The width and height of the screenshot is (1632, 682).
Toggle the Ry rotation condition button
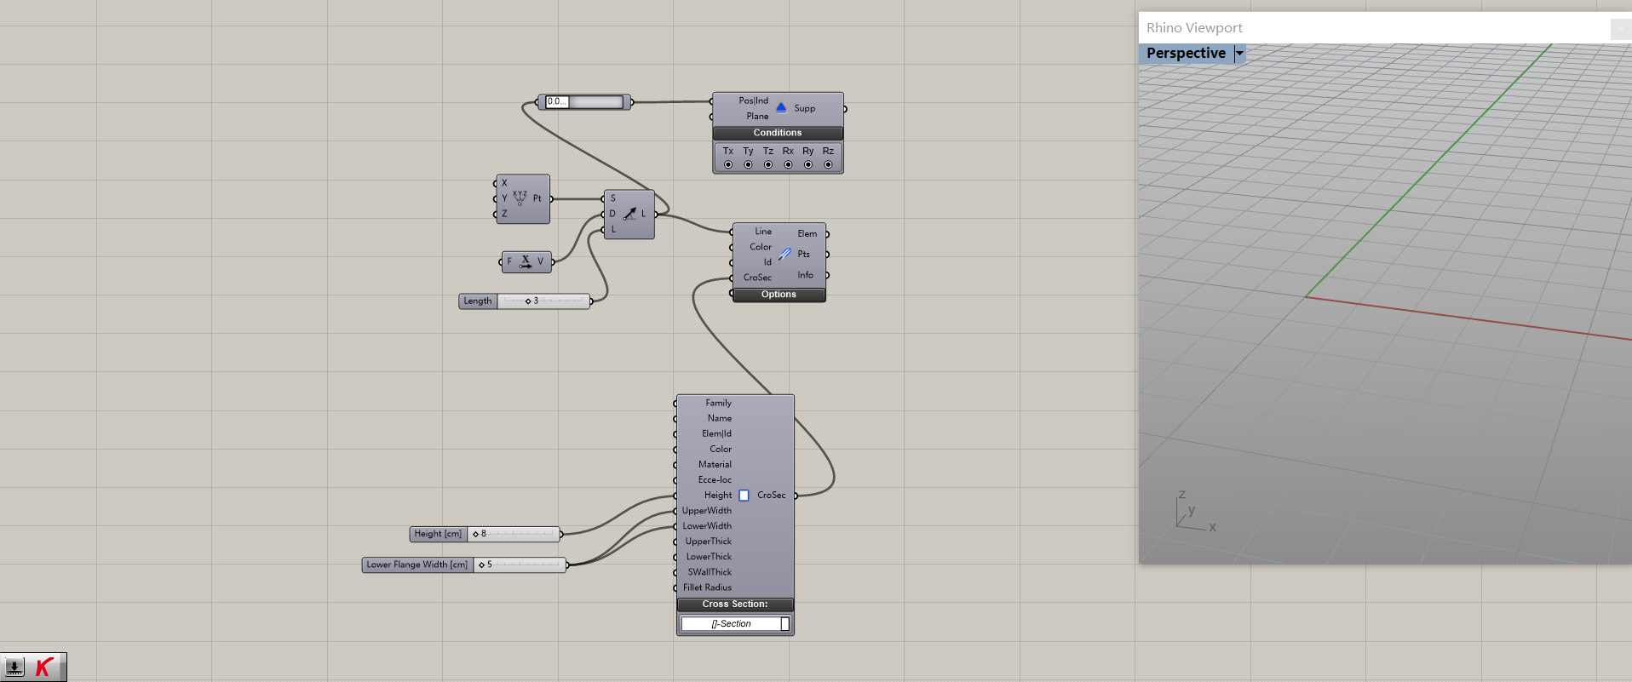point(808,164)
